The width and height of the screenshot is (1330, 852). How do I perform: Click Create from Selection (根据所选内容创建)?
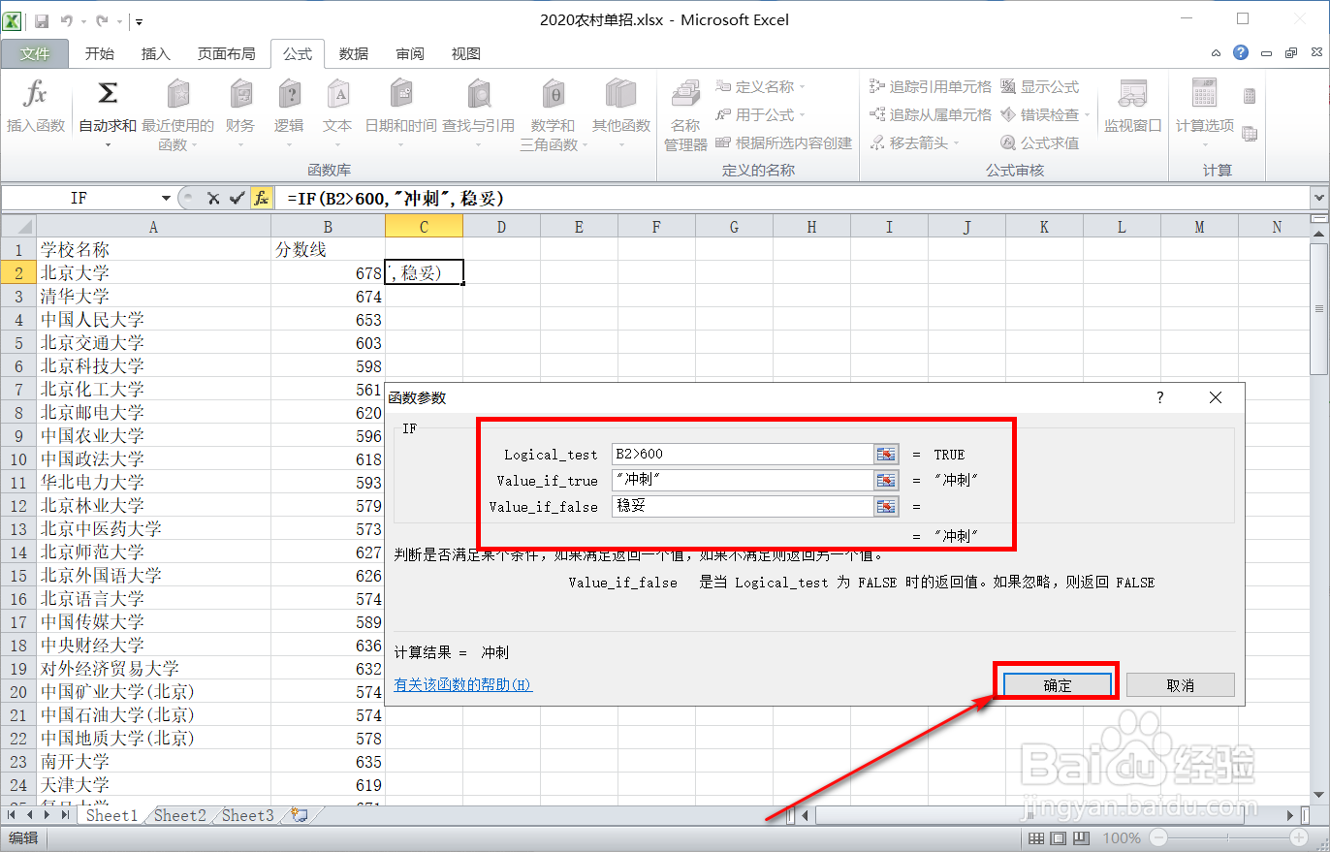pyautogui.click(x=785, y=142)
